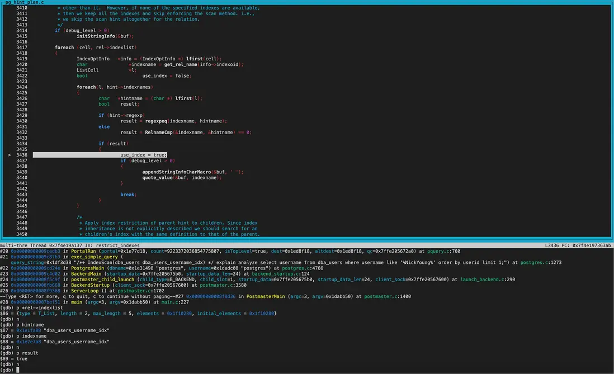Select the highlighted use_index = true line

143,155
